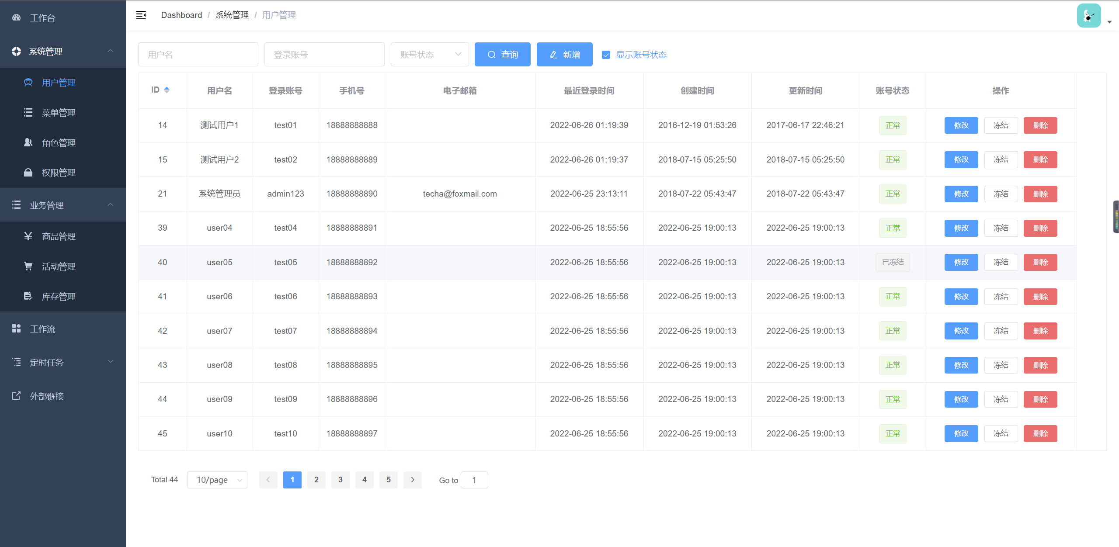The height and width of the screenshot is (547, 1119).
Task: Click the sidebar collapse hamburger icon
Action: coord(141,15)
